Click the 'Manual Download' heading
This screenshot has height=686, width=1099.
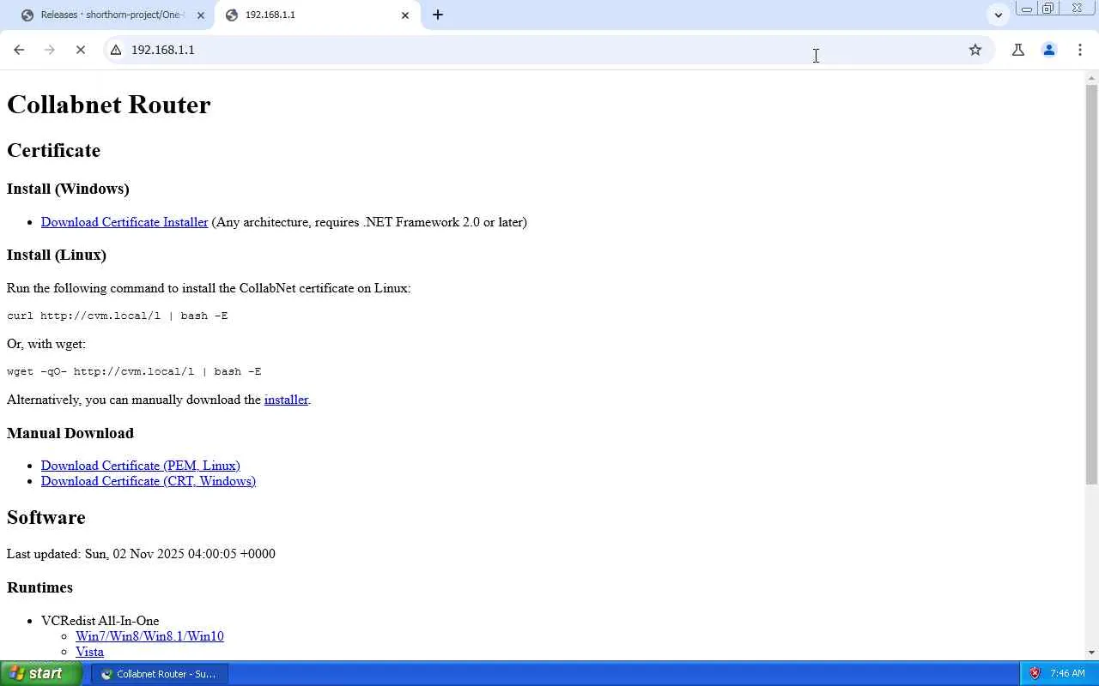tap(70, 433)
